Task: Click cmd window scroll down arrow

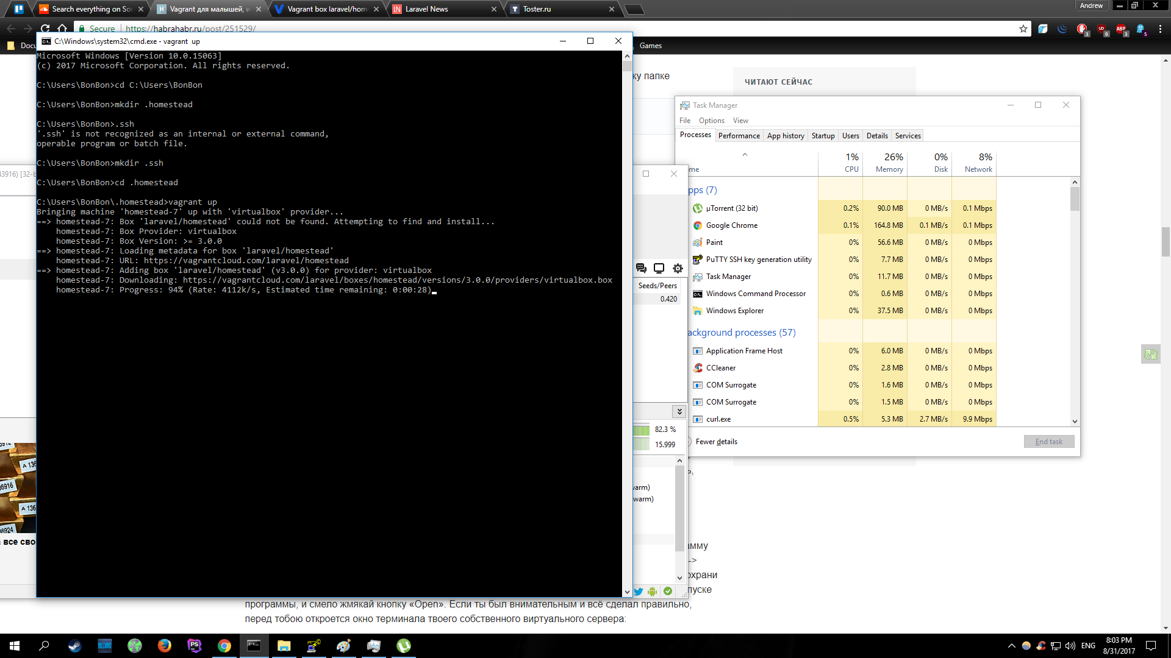Action: (x=626, y=592)
